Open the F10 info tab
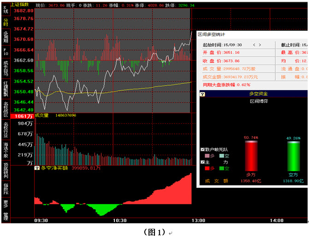This screenshot has height=244, width=309. (6, 52)
